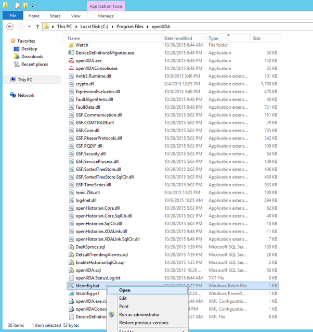Expand the Quick Access Toolbar dropdown
This screenshot has height=332, width=313.
(x=33, y=5)
